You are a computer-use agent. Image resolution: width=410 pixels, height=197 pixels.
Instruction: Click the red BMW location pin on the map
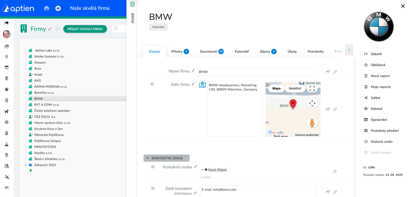293,104
